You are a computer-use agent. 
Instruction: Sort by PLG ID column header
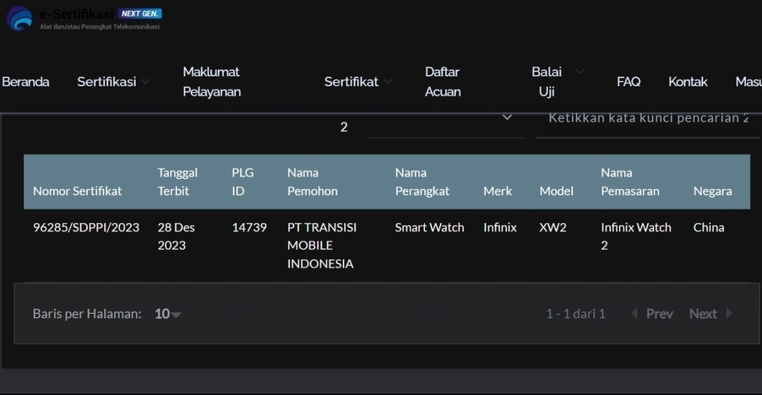pyautogui.click(x=243, y=182)
